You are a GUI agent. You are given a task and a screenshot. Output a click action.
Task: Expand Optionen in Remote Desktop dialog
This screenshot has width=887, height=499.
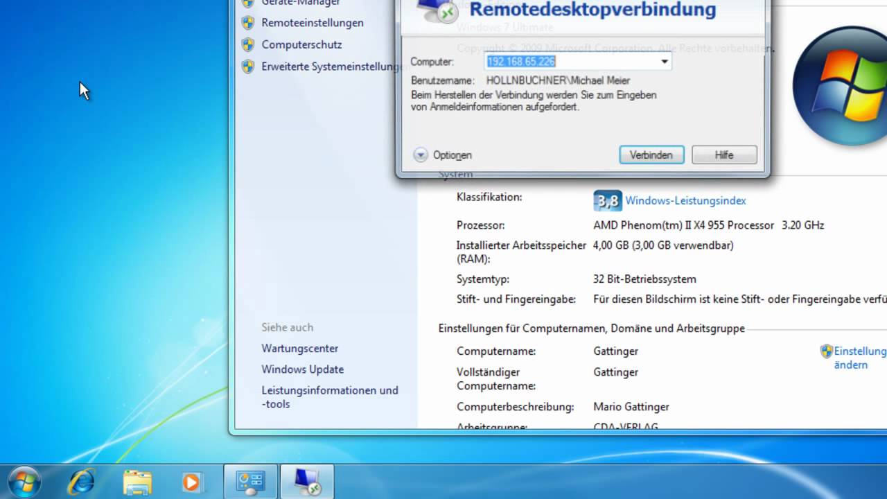click(x=443, y=155)
